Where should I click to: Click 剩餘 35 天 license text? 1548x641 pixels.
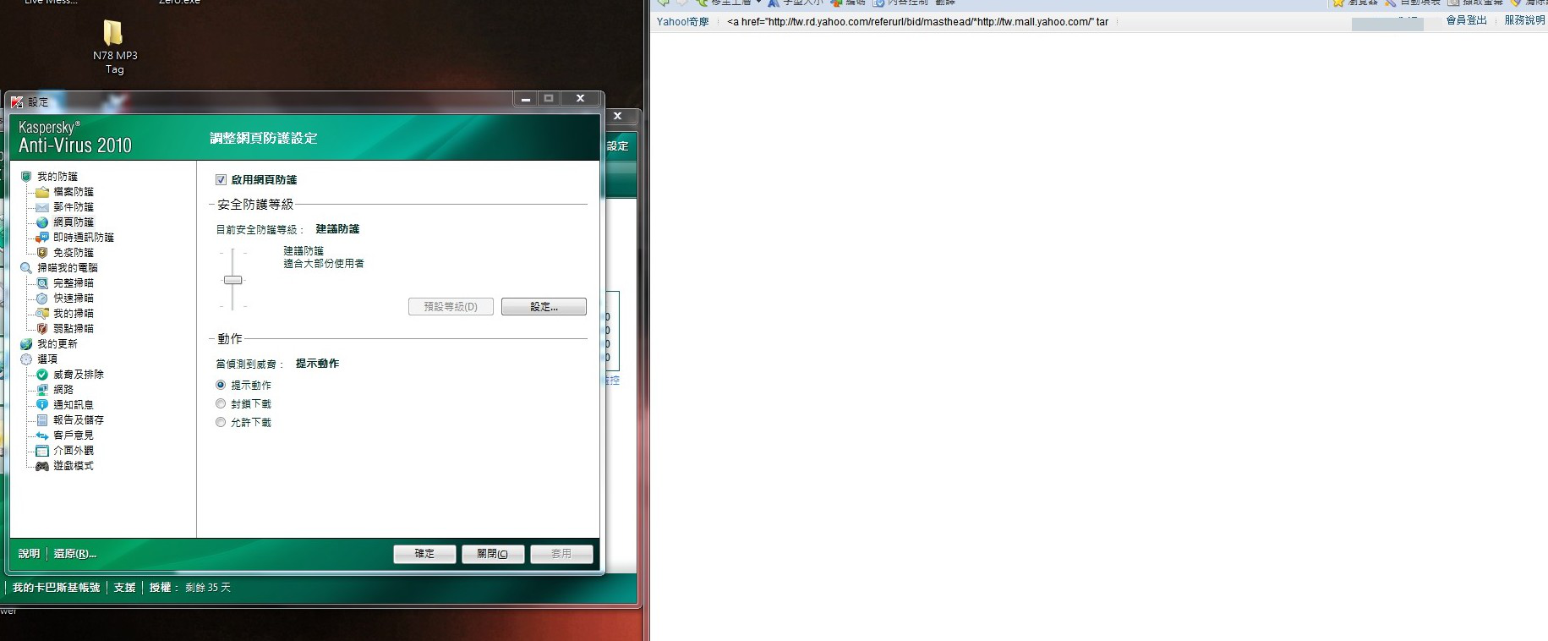pyautogui.click(x=208, y=588)
